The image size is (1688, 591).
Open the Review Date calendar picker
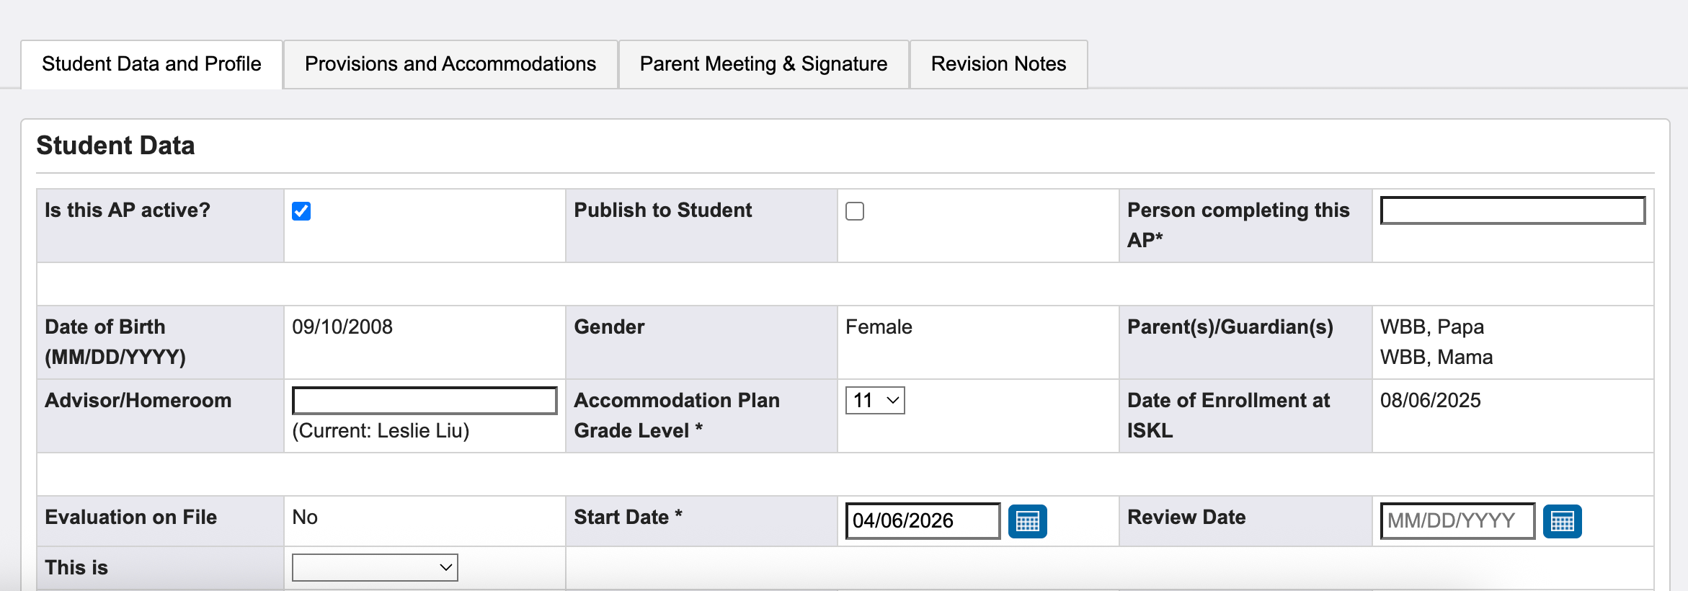tap(1562, 521)
